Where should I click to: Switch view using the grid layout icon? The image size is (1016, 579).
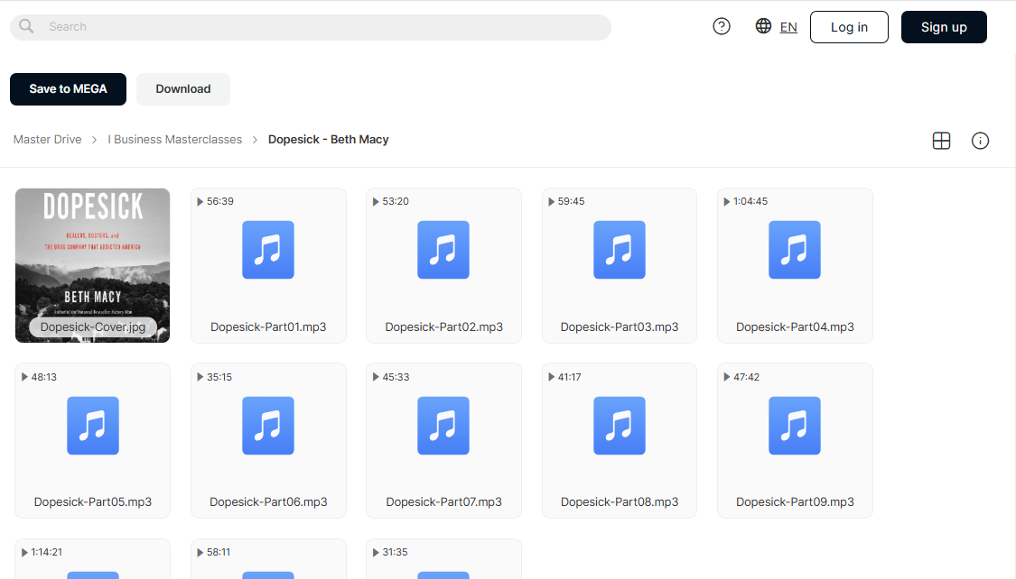tap(941, 141)
